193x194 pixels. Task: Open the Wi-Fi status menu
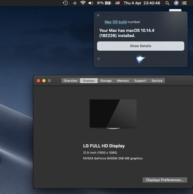(83, 3)
